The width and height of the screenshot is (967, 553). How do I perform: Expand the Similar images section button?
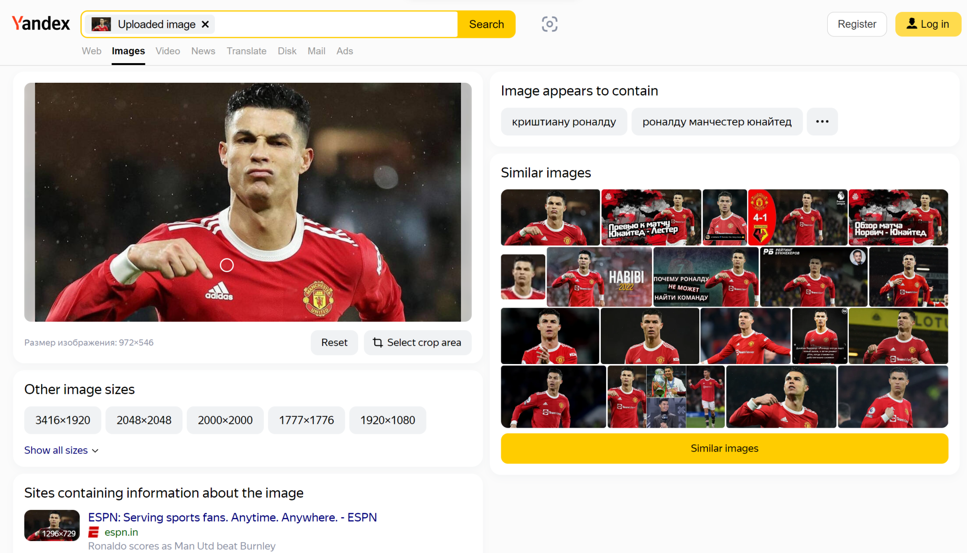coord(724,448)
